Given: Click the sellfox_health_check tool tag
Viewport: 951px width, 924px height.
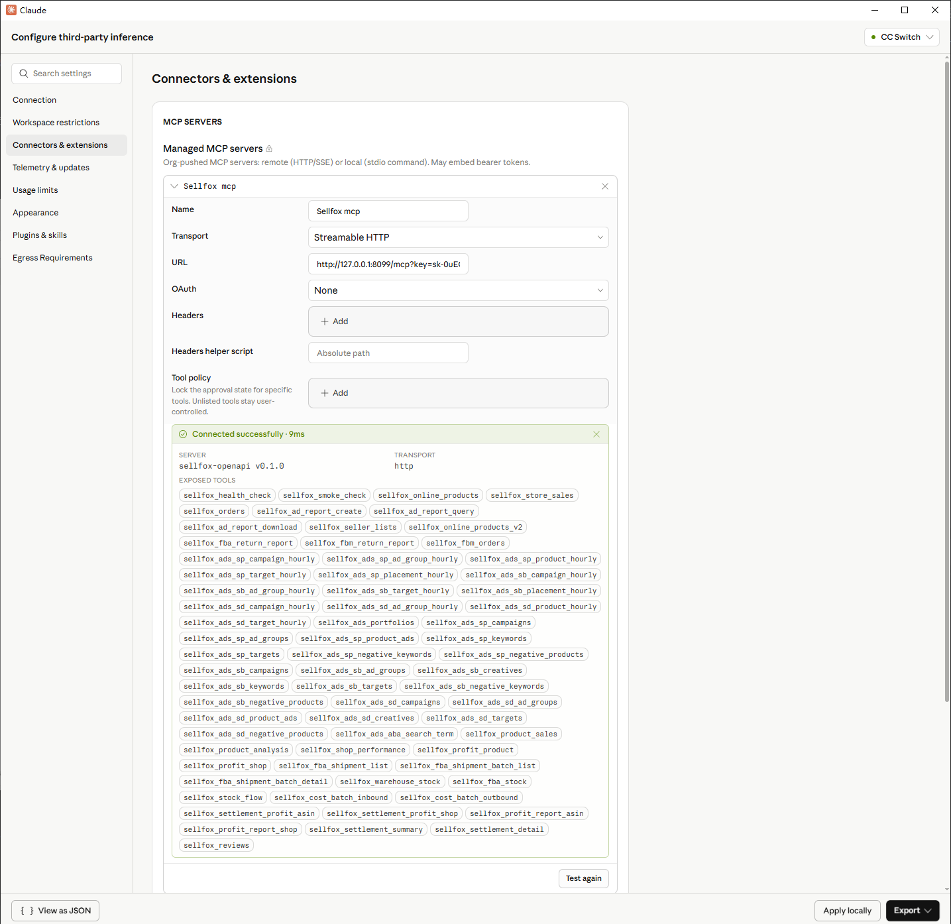Looking at the screenshot, I should click(x=227, y=495).
